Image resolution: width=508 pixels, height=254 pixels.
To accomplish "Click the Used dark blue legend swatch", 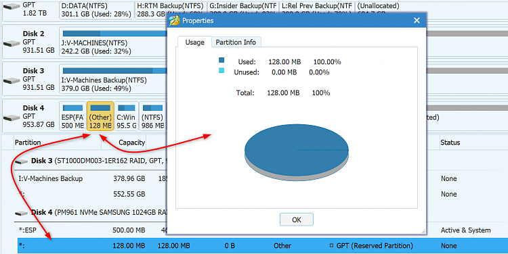I will (221, 60).
